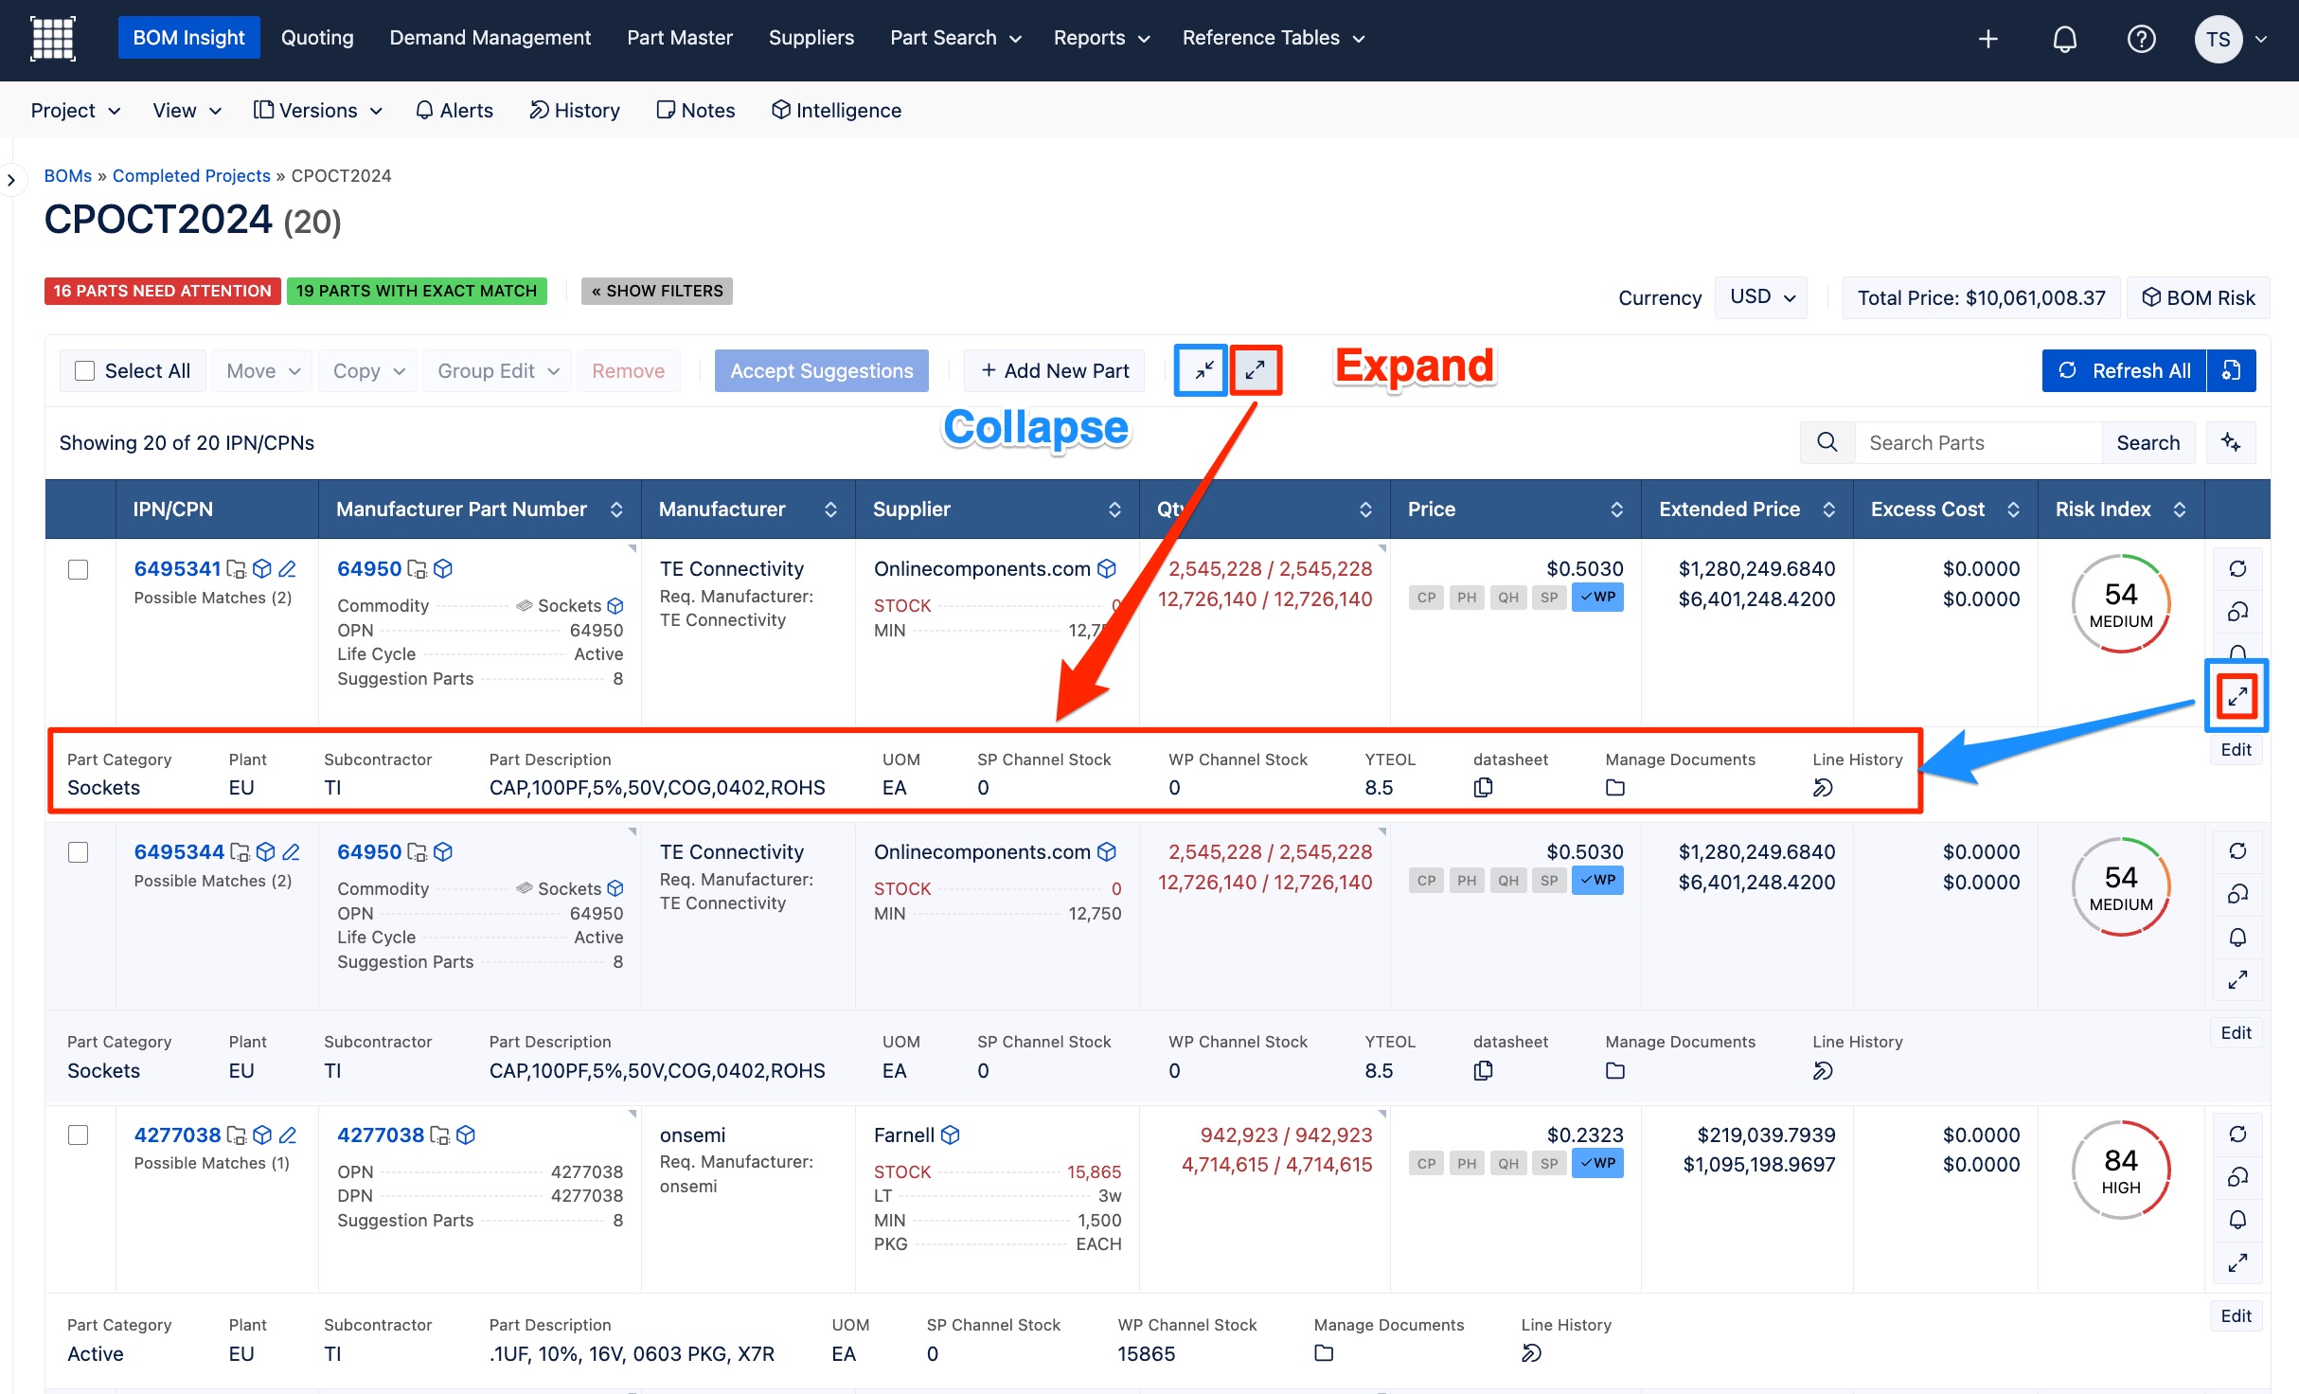Open the TS user avatar menu

2219,39
